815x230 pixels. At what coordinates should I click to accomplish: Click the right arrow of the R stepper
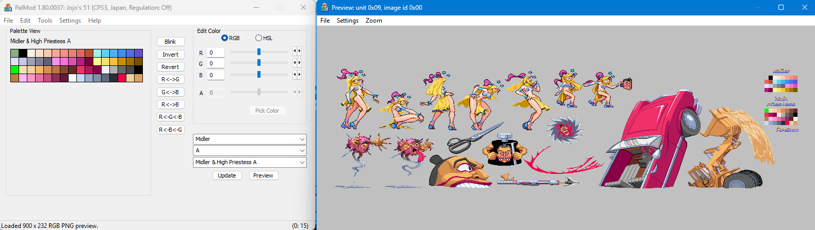(299, 51)
